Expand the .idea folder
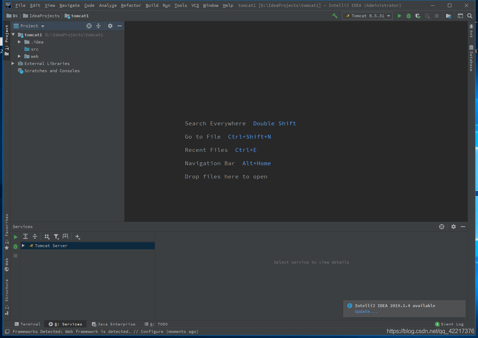478x338 pixels. click(x=19, y=42)
